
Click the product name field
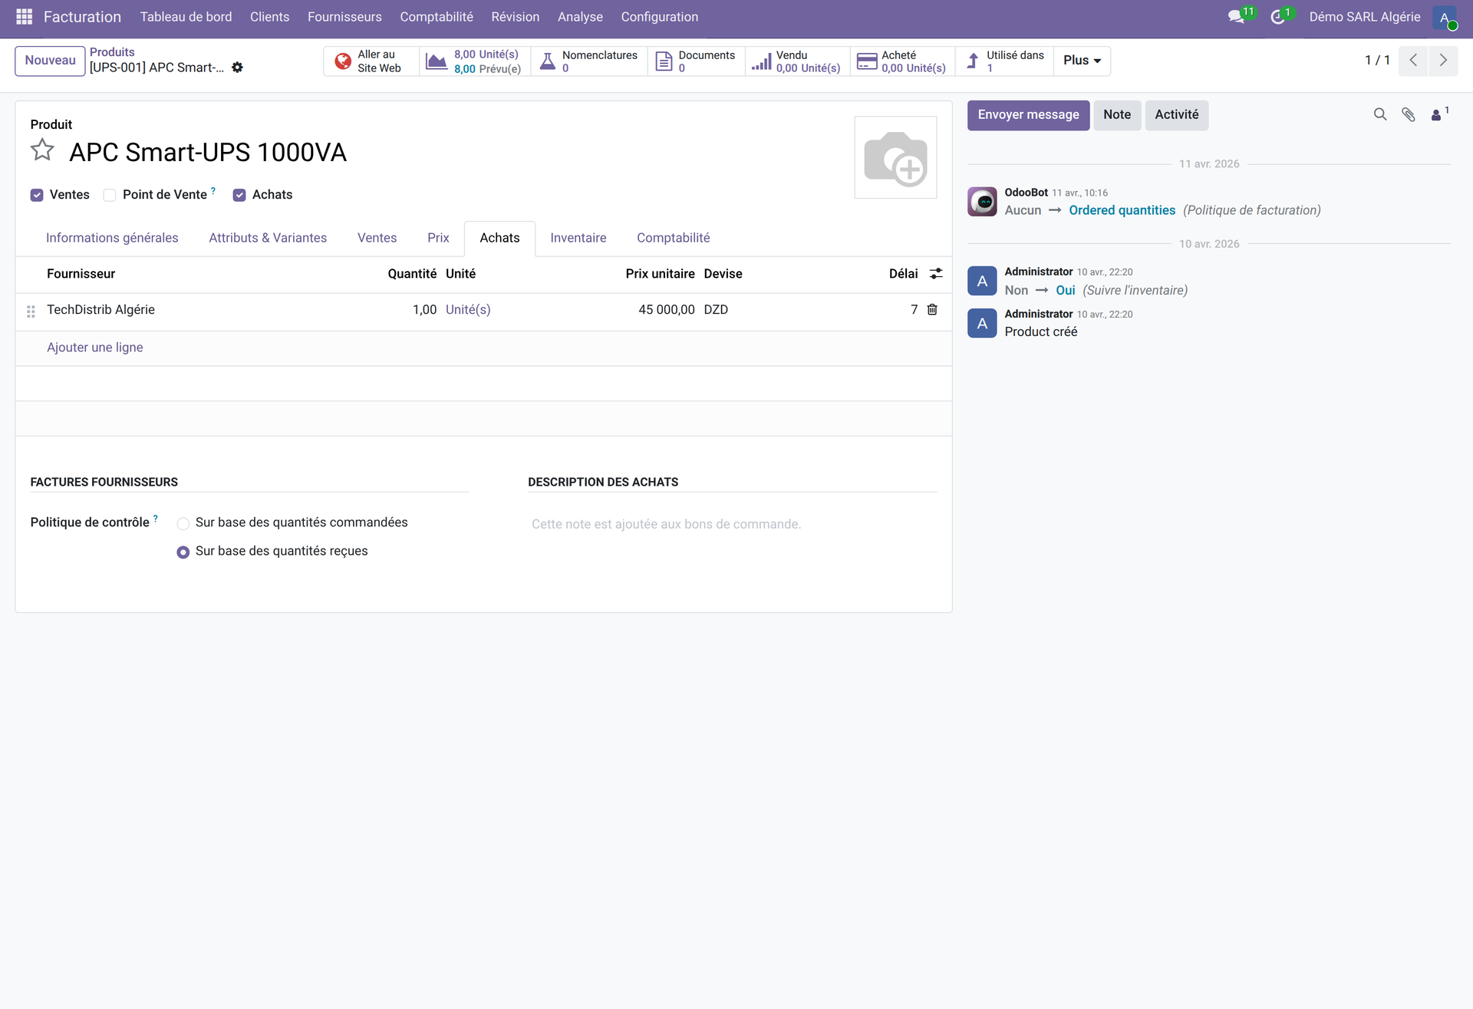coord(453,153)
